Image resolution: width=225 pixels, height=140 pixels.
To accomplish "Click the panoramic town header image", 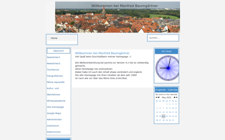I will tap(117, 17).
